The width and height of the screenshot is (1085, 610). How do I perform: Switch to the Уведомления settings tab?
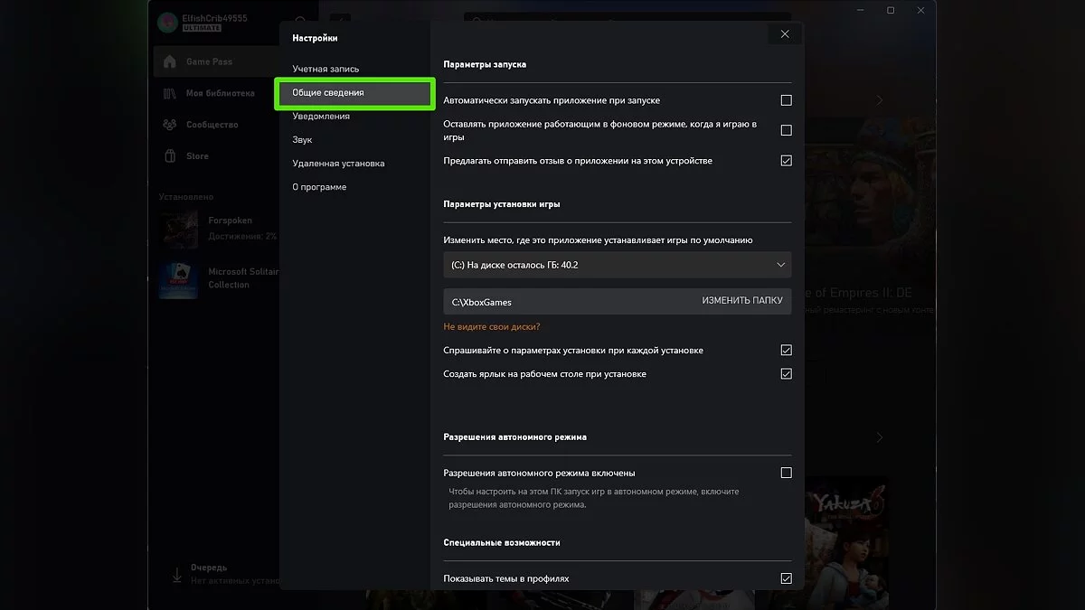(x=321, y=117)
